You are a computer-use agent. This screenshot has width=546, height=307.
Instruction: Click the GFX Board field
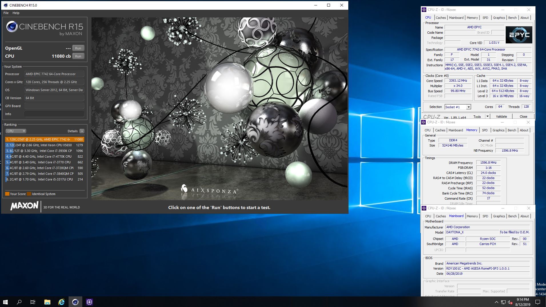(x=54, y=106)
